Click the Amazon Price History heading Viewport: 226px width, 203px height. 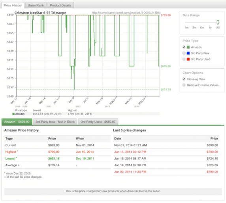(x=21, y=130)
